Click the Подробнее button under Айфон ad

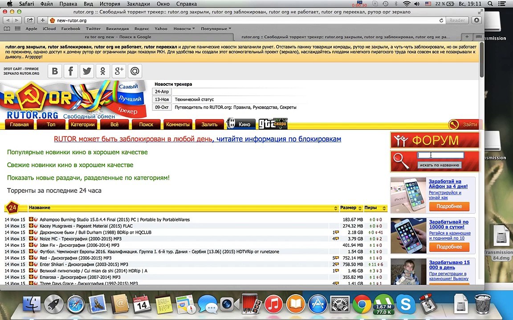coord(449,206)
